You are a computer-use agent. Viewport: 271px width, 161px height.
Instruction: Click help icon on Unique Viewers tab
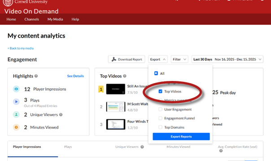[142, 147]
